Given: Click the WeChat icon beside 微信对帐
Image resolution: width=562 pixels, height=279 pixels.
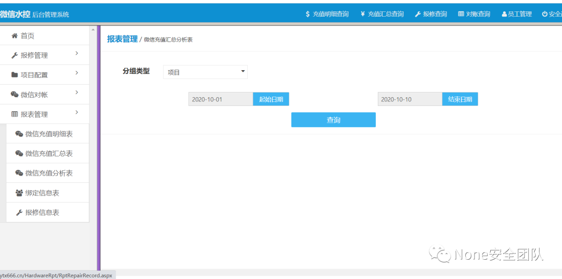Looking at the screenshot, I should click(x=15, y=95).
